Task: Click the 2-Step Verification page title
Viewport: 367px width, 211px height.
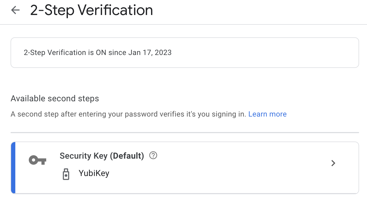Action: 91,11
